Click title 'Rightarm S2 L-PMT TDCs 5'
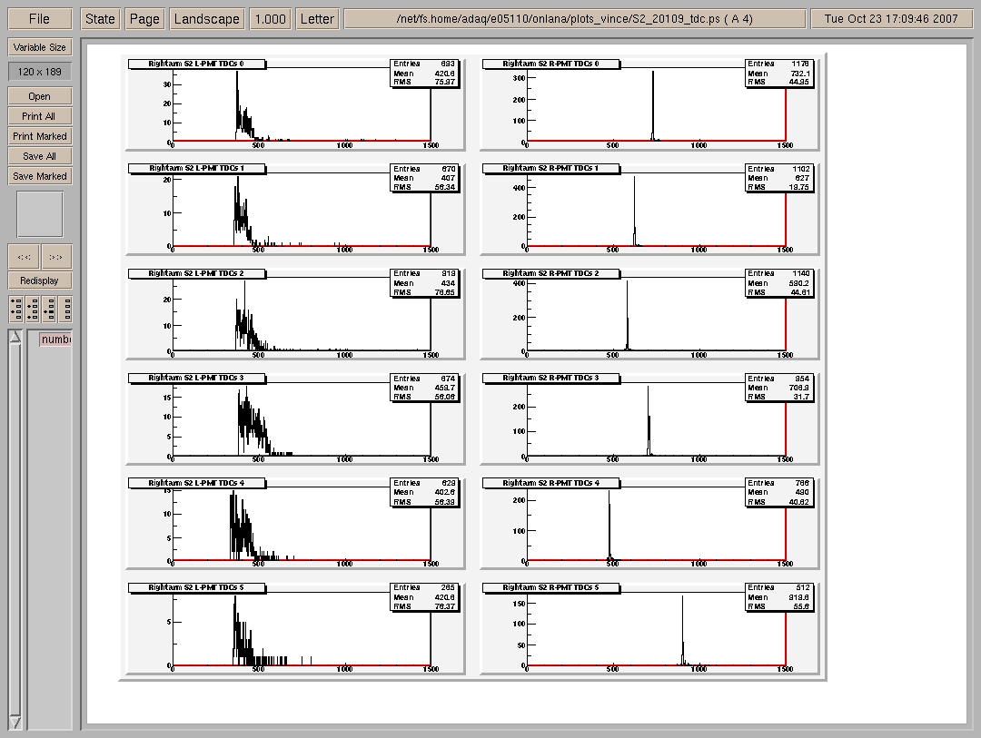This screenshot has width=981, height=738. [196, 587]
